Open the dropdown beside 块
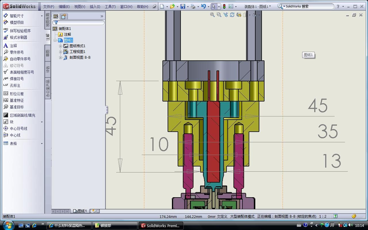 [42, 122]
